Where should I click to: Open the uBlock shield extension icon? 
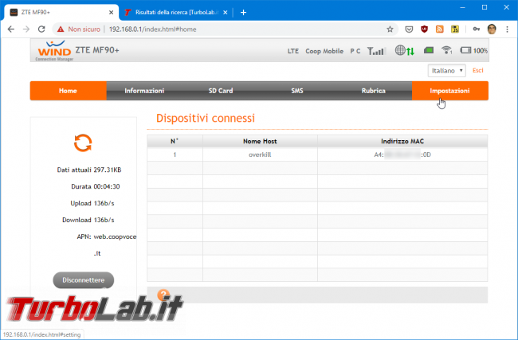[424, 29]
